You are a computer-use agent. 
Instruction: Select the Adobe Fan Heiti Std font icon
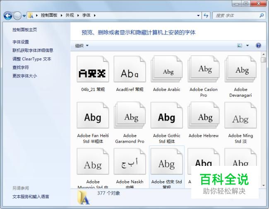pyautogui.click(x=93, y=115)
